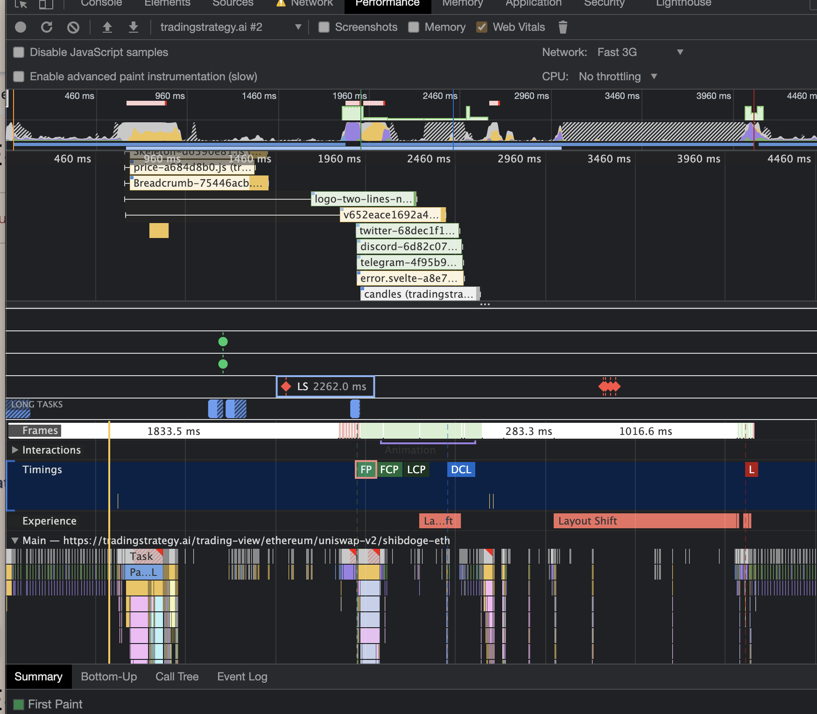This screenshot has height=714, width=817.
Task: Click the upper green Web Vitals dot
Action: (223, 342)
